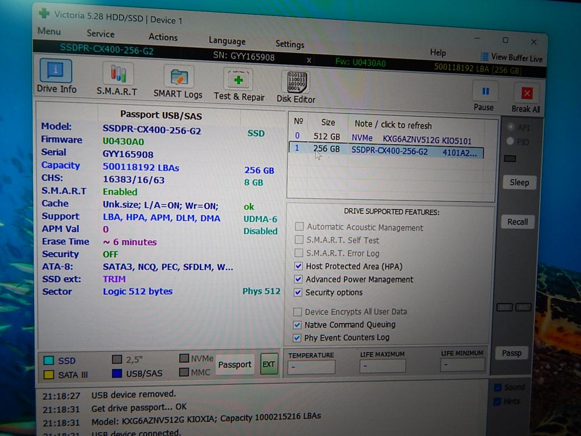Viewport: 581px width, 436px height.
Task: Open the Service menu
Action: point(100,33)
